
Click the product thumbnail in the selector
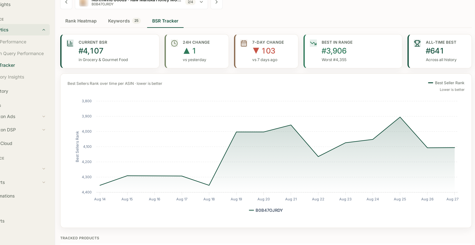click(84, 3)
